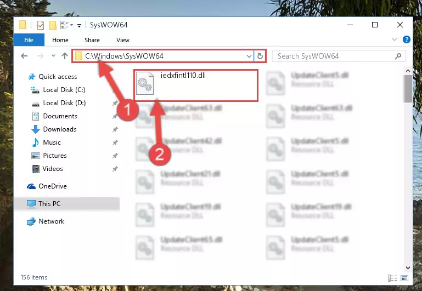Screen dimensions: 422x291
Task: Switch to the Home ribbon tab
Action: tap(60, 40)
